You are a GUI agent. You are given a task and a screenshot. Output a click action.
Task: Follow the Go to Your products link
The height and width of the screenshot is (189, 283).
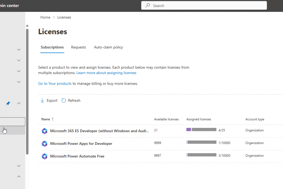tap(55, 83)
